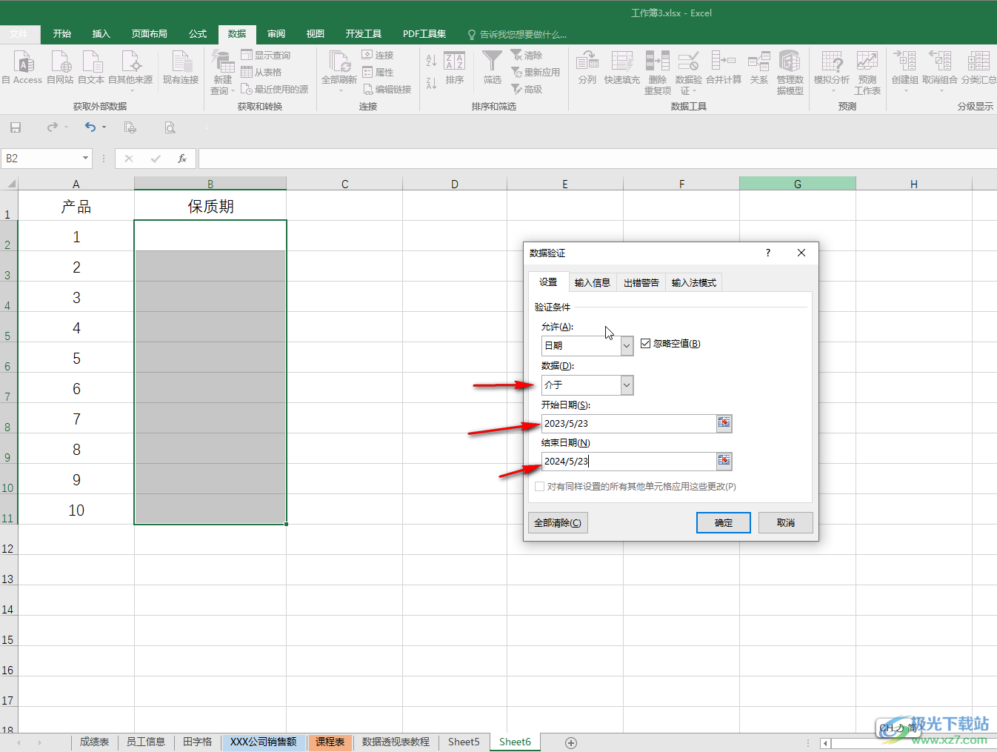Screen dimensions: 997x752
Task: Switch to the error alert tab
Action: coord(641,282)
